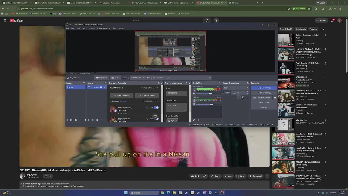Toggle lock icon of 'my screen' source
The height and width of the screenshot is (196, 348).
[x=104, y=87]
